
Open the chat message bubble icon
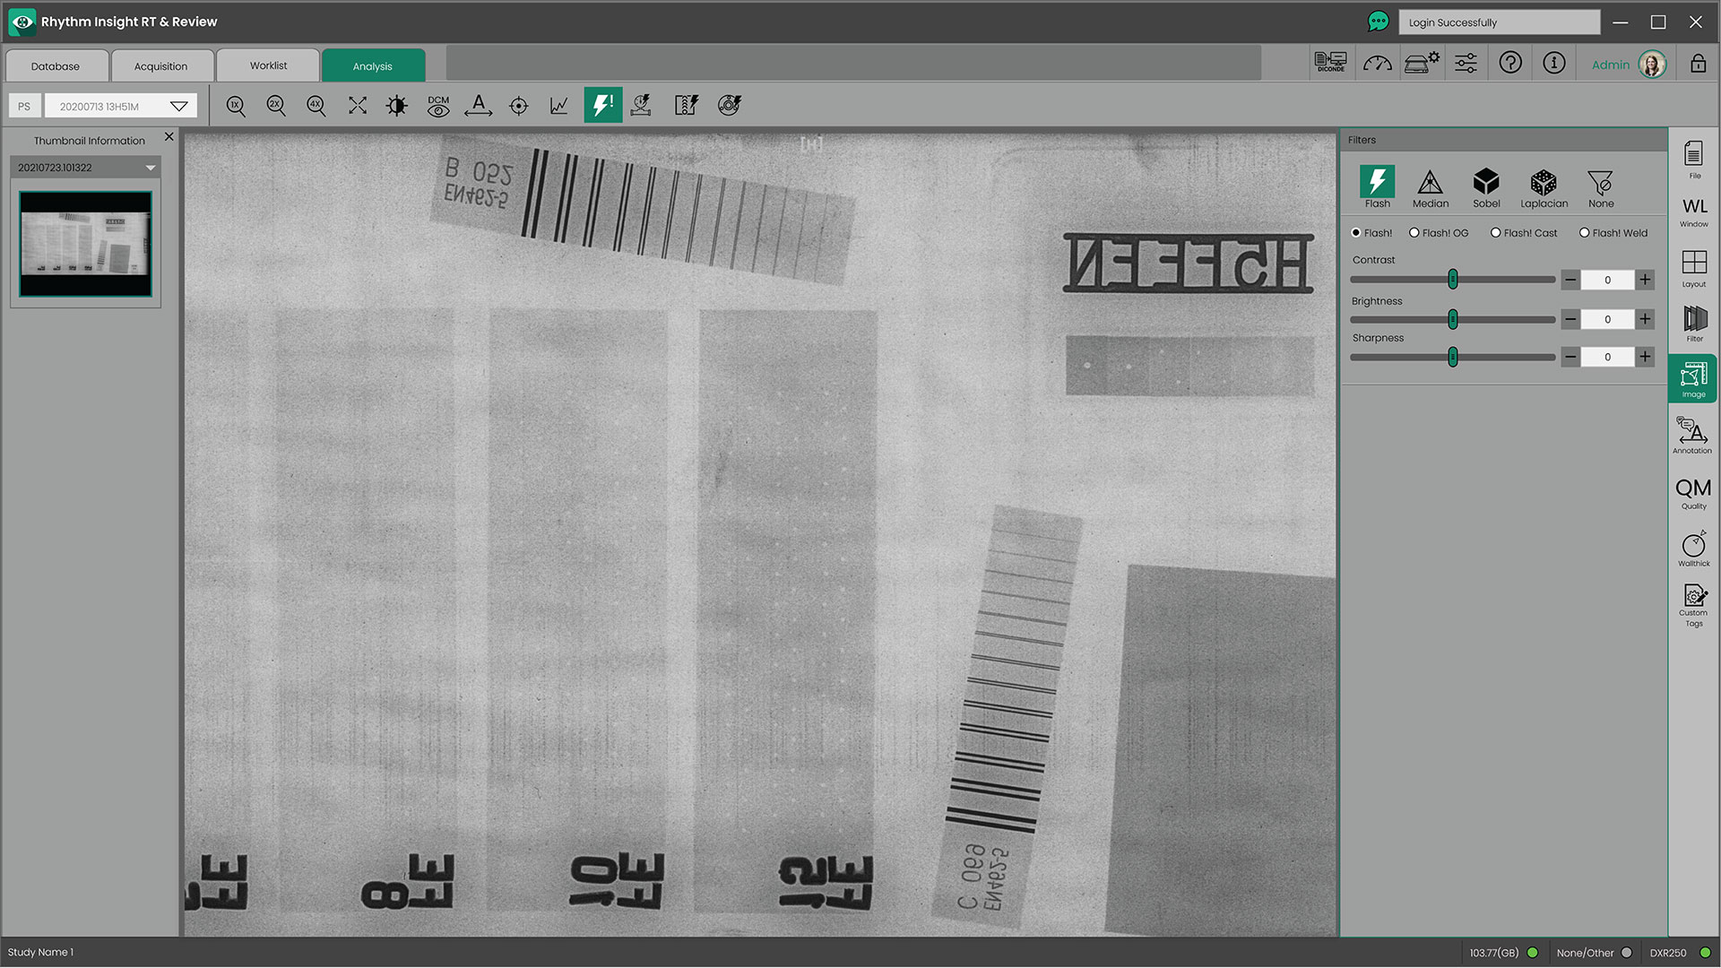(1378, 22)
